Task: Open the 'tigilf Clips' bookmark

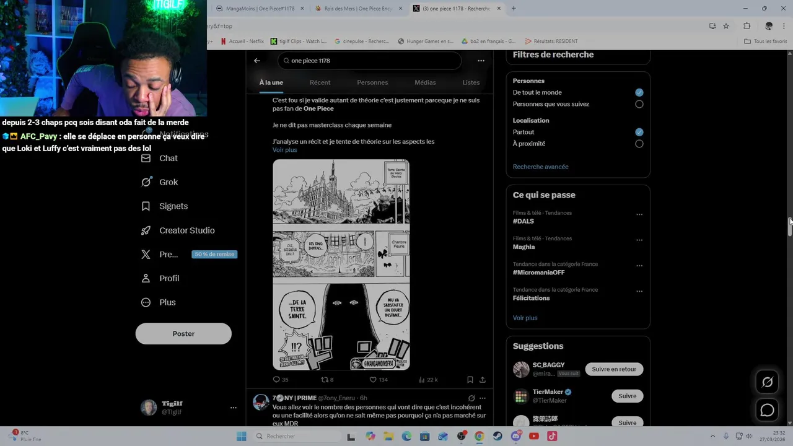Action: pyautogui.click(x=299, y=42)
